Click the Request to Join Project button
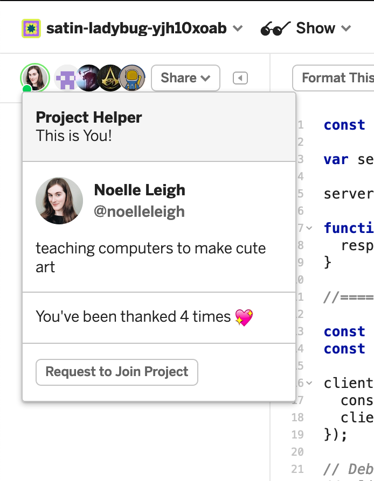Image resolution: width=374 pixels, height=481 pixels. point(117,372)
